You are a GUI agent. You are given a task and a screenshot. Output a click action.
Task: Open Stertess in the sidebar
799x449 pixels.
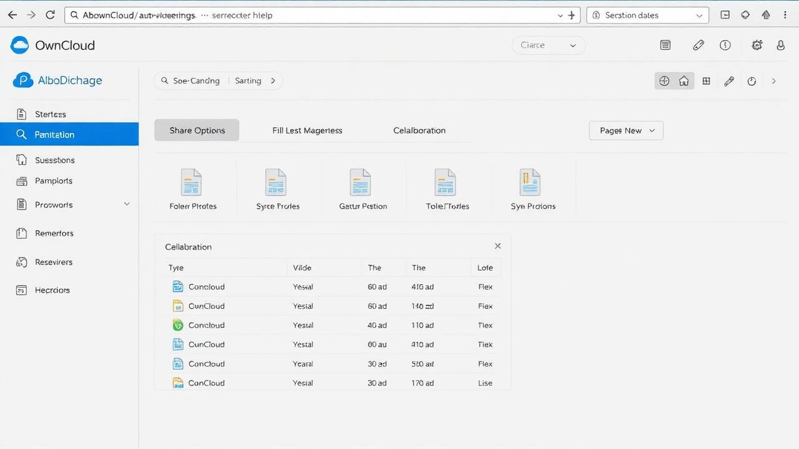(x=69, y=114)
